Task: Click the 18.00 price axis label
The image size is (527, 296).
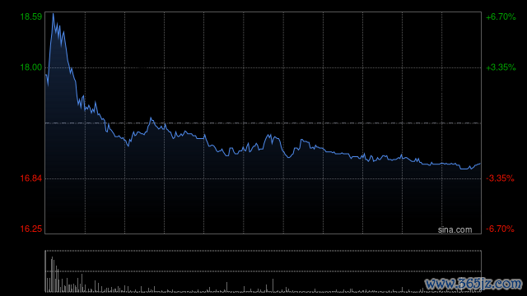Action: (x=31, y=67)
